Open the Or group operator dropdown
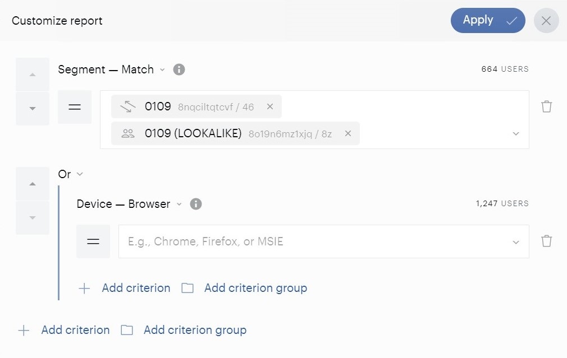Screen dimensions: 567x358 (71, 174)
